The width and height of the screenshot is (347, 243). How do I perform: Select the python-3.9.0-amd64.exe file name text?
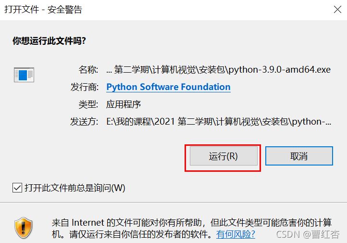click(x=280, y=70)
